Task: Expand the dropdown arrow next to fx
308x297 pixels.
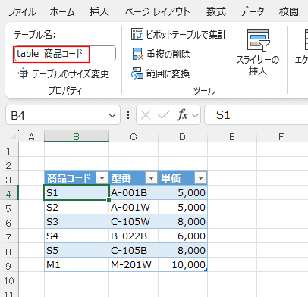Action: click(195, 115)
